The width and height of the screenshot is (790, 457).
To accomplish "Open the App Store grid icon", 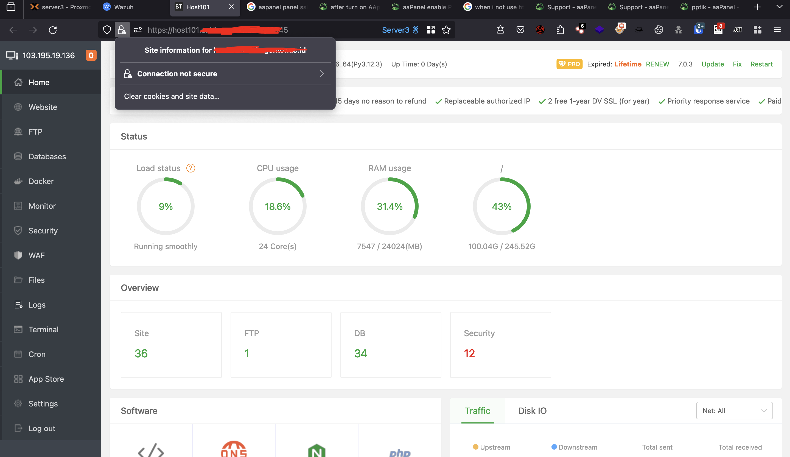I will point(18,379).
